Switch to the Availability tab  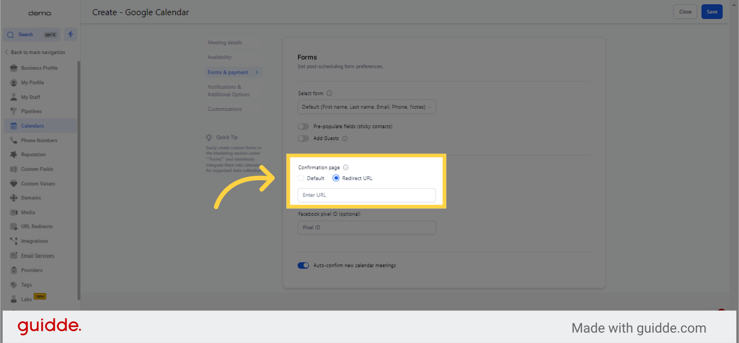[x=220, y=57]
